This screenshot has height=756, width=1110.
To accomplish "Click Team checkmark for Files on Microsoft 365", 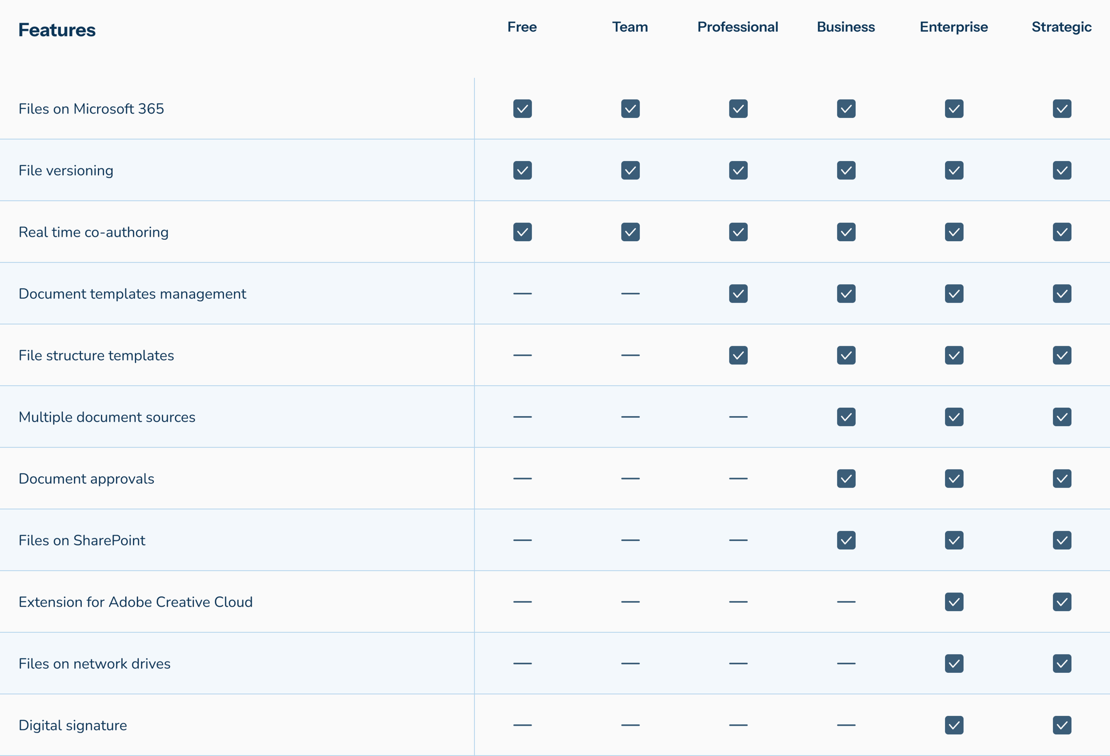I will [x=630, y=109].
